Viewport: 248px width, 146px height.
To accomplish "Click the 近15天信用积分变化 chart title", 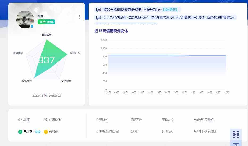I will click(x=111, y=31).
